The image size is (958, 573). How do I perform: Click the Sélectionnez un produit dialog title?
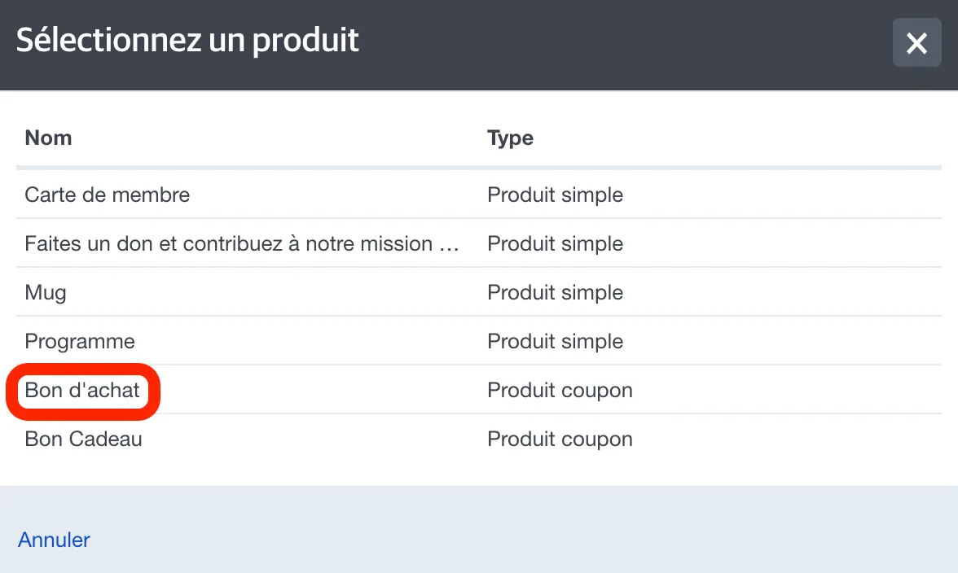(x=187, y=40)
